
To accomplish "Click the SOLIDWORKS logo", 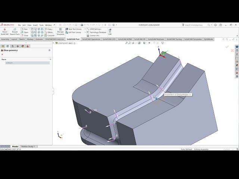I will click(7, 25).
